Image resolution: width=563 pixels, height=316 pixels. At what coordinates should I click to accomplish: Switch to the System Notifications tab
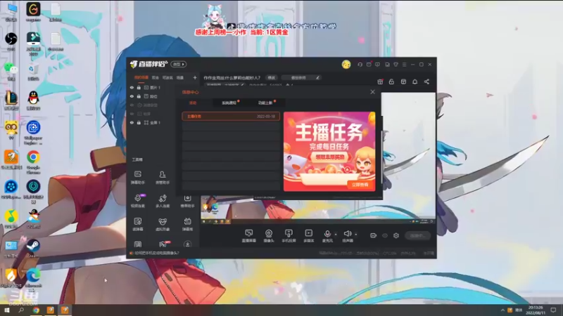[229, 103]
